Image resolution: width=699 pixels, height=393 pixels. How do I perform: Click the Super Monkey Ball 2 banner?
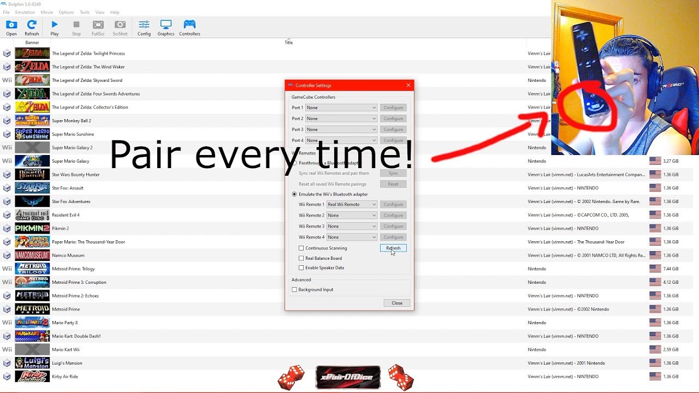32,121
